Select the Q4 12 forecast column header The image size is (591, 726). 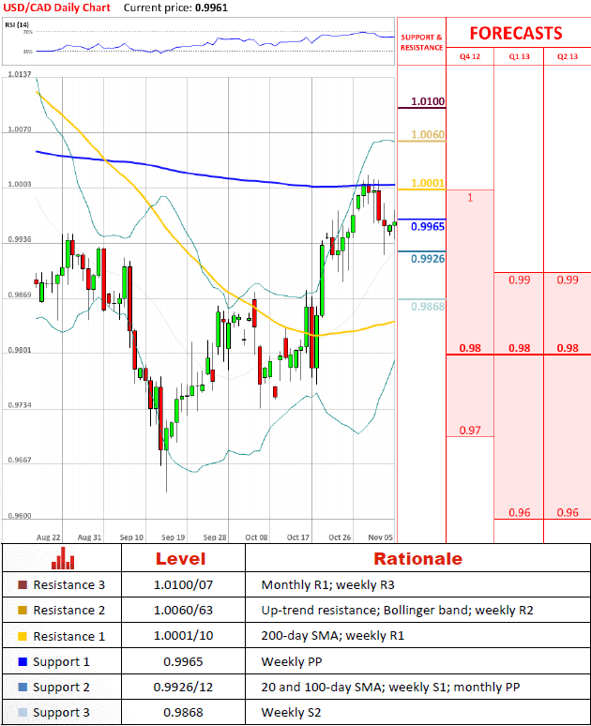(469, 57)
